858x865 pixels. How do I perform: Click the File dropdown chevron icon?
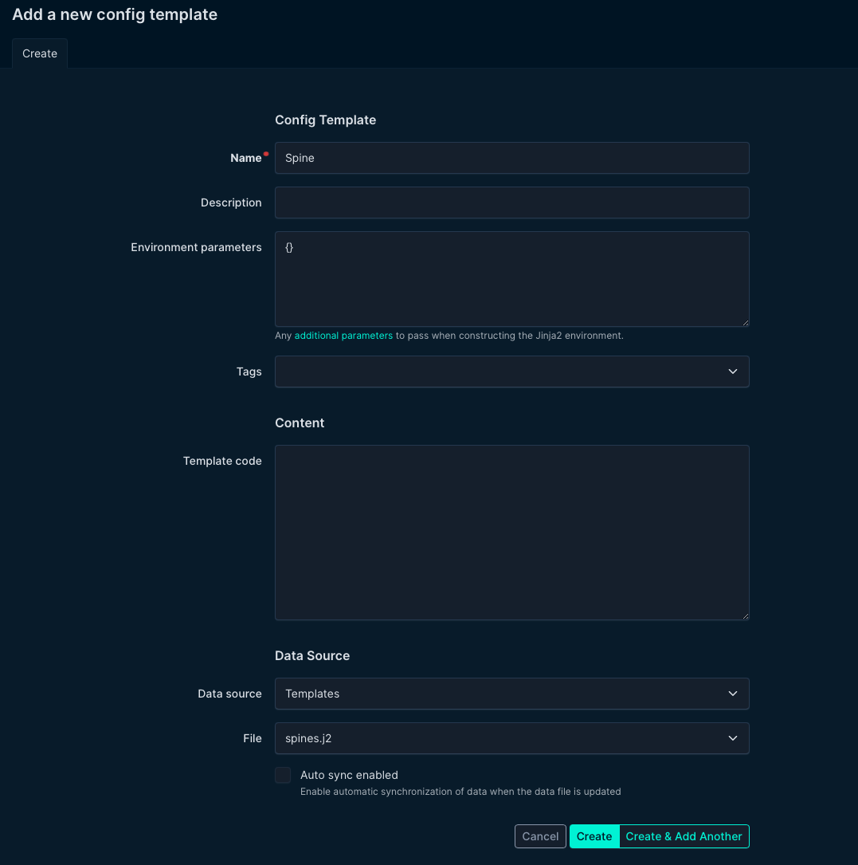pyautogui.click(x=732, y=738)
